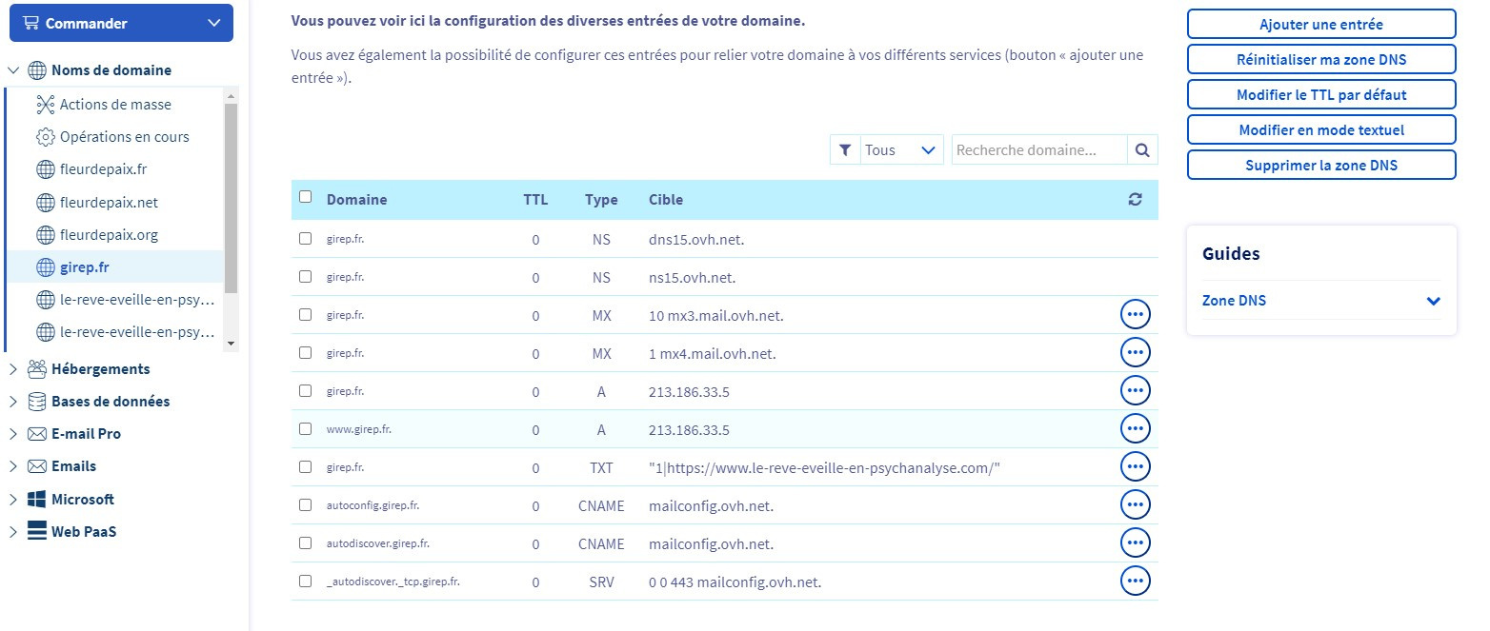Open the Commander dropdown

click(121, 23)
